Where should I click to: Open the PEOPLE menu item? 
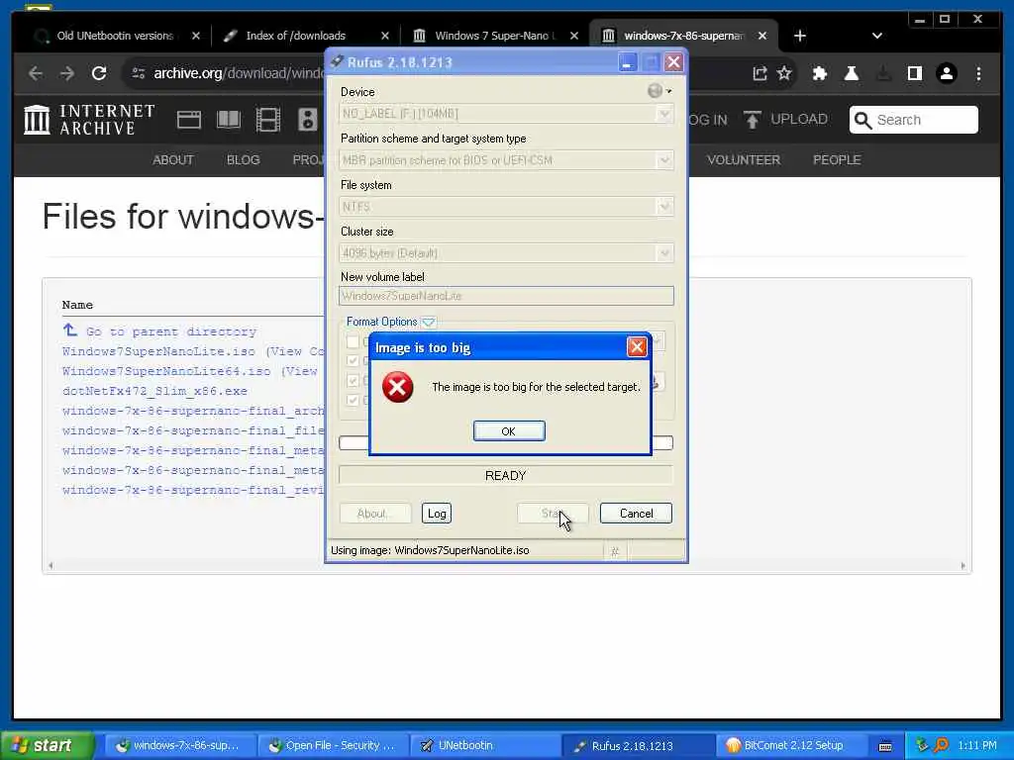click(x=837, y=159)
